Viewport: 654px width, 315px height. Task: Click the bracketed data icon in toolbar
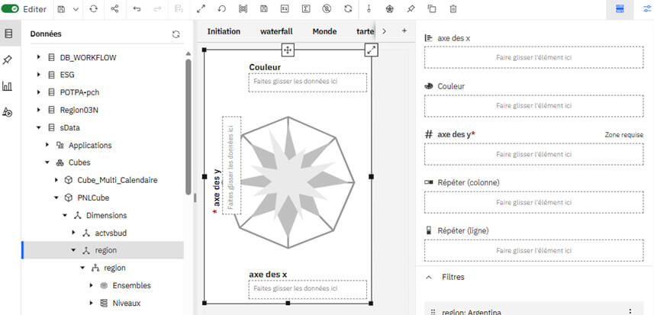[243, 9]
